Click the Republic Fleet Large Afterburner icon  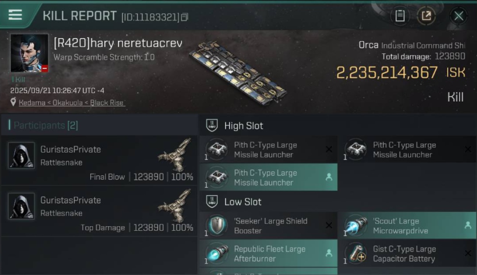point(216,253)
